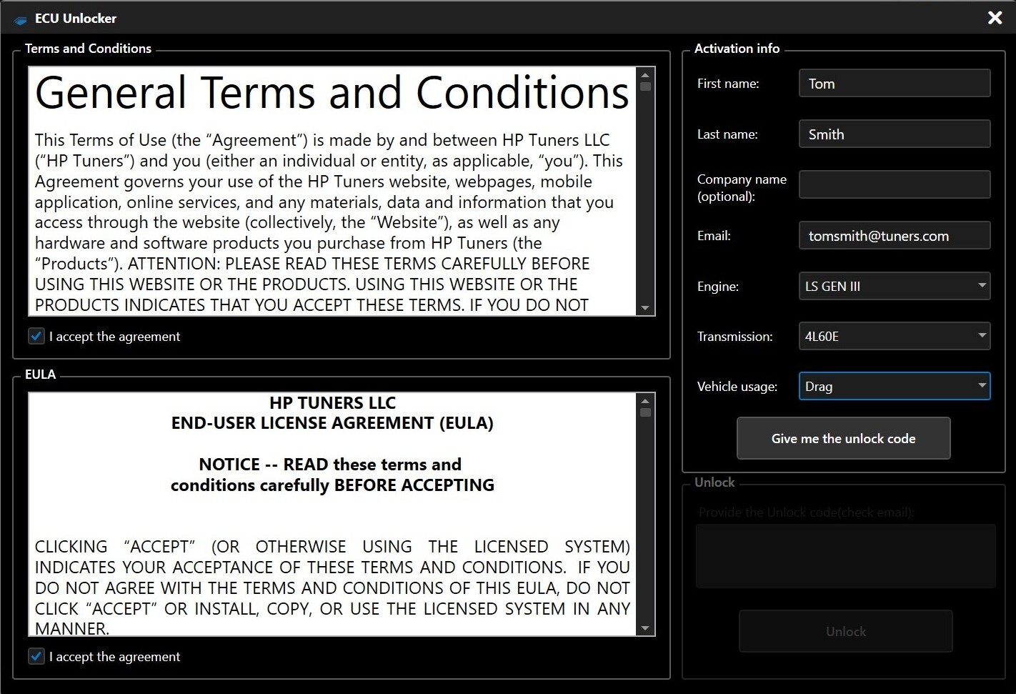The width and height of the screenshot is (1016, 694).
Task: Focus the empty Company name field
Action: 895,184
